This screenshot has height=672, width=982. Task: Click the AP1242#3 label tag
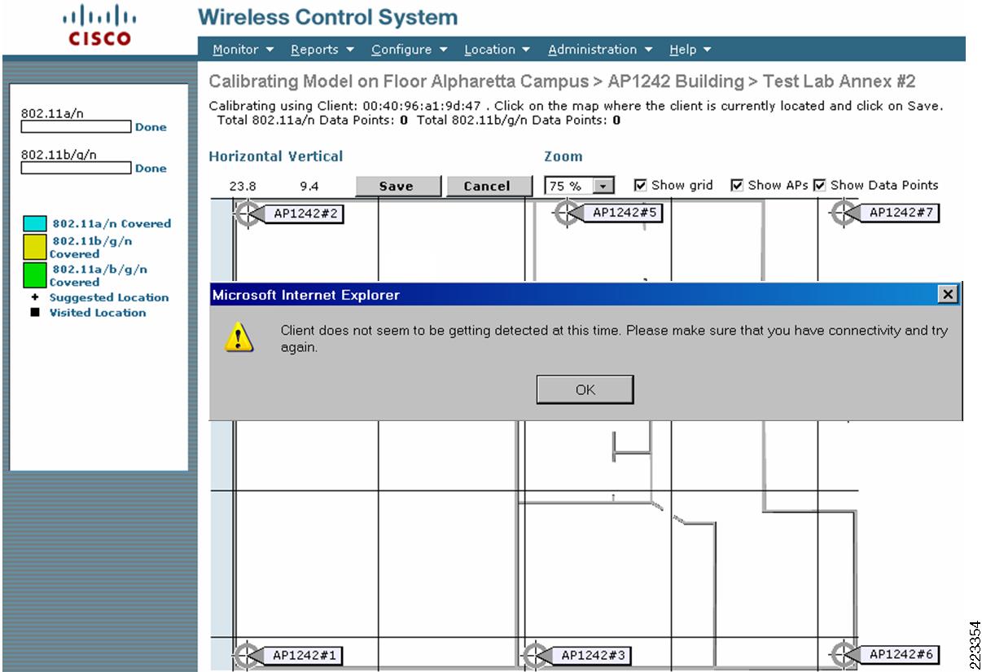click(591, 655)
